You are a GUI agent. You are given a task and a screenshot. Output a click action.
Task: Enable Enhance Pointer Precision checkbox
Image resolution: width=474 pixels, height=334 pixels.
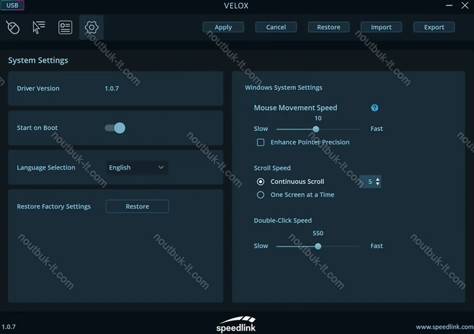point(260,142)
